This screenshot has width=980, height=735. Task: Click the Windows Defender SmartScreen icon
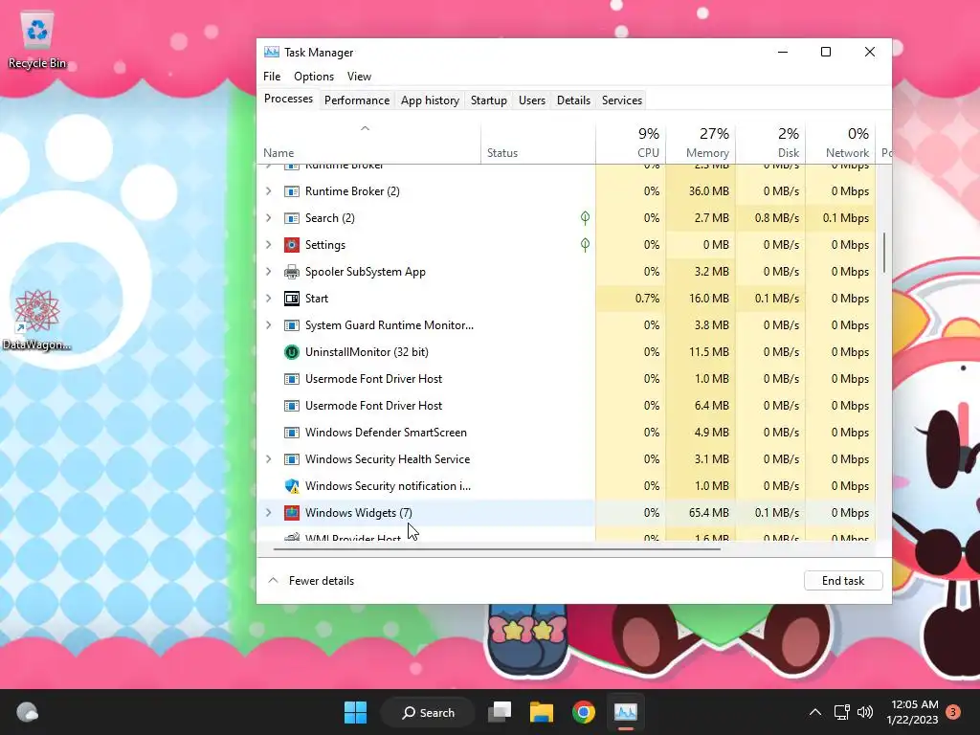click(x=291, y=433)
